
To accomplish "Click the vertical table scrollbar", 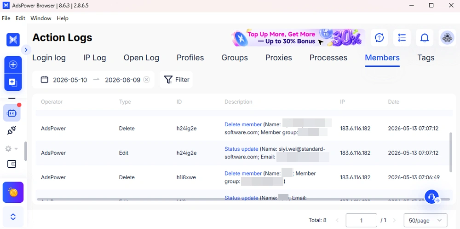I will [451, 152].
